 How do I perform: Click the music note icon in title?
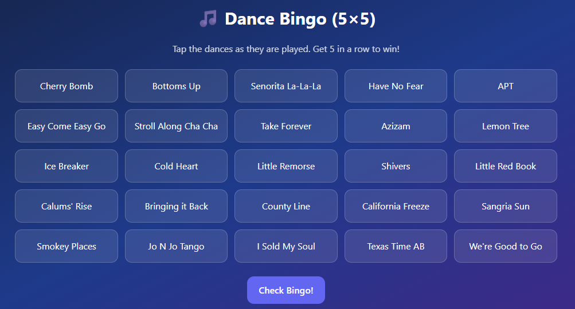(x=208, y=19)
